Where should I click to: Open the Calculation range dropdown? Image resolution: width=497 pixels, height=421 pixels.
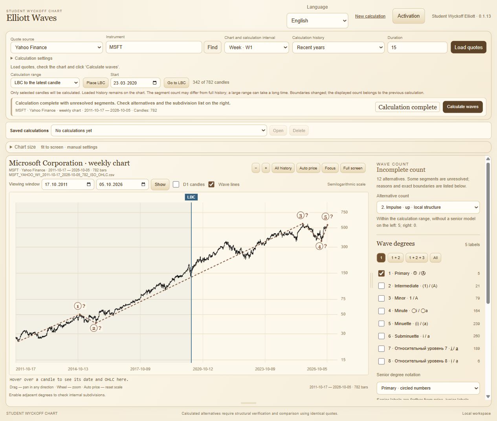point(45,83)
